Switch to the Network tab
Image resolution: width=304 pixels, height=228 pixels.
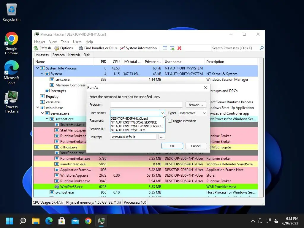[x=74, y=55]
